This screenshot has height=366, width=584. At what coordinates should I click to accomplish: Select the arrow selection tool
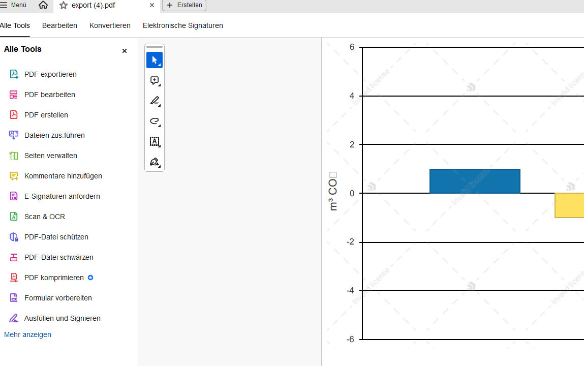pyautogui.click(x=155, y=60)
